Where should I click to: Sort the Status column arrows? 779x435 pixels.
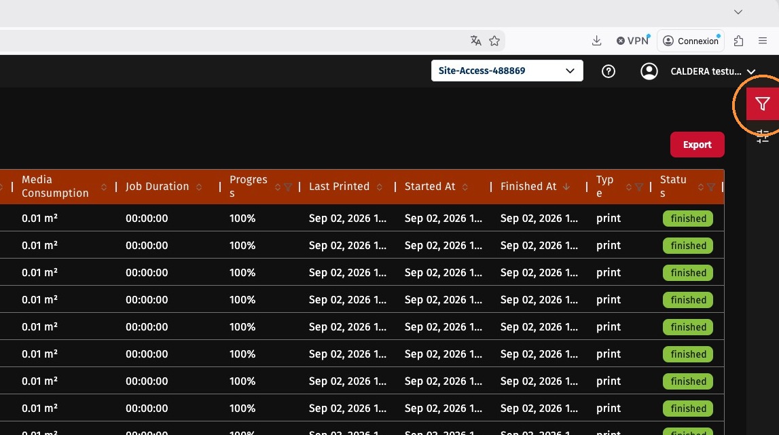click(x=701, y=187)
